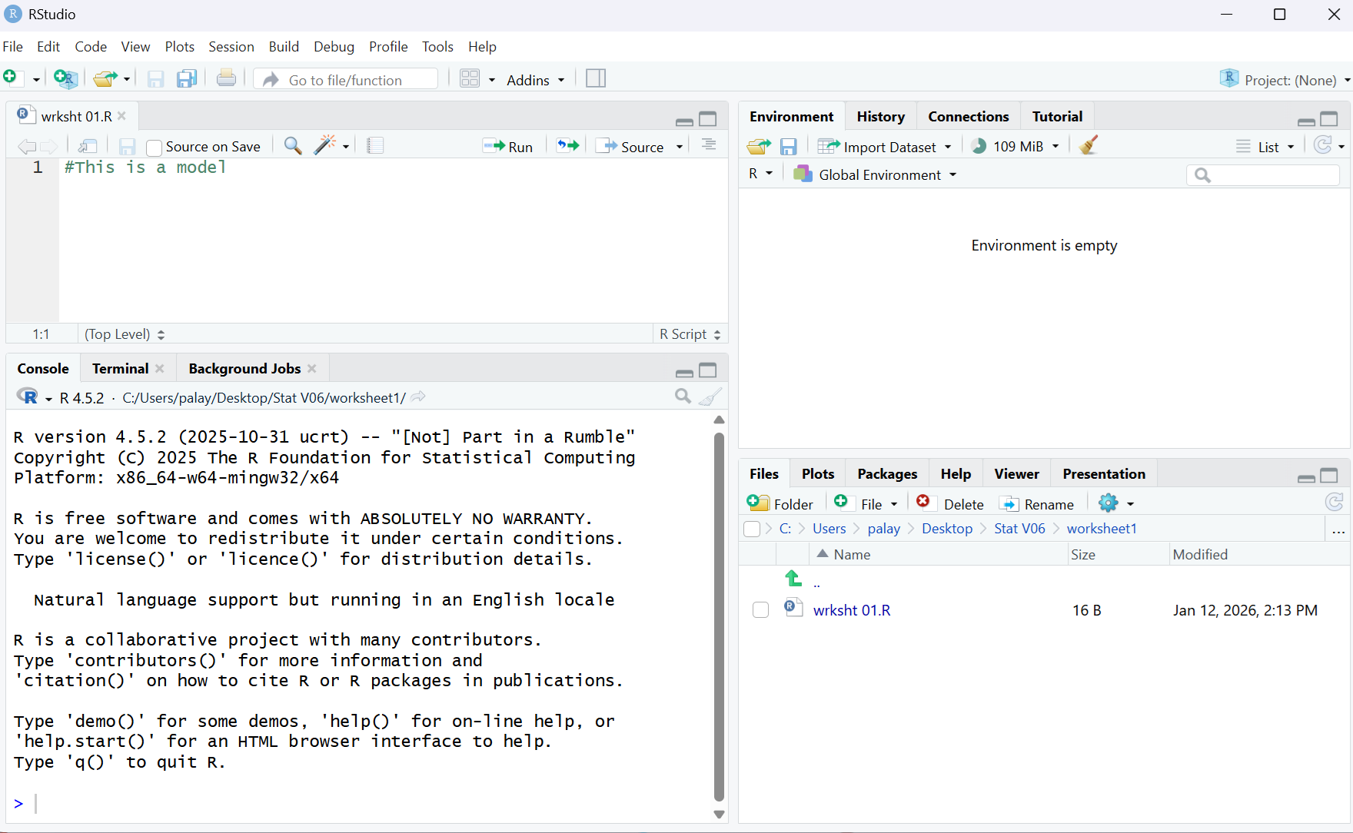Enable the Source on Save checkbox
The height and width of the screenshot is (833, 1353).
coord(154,147)
